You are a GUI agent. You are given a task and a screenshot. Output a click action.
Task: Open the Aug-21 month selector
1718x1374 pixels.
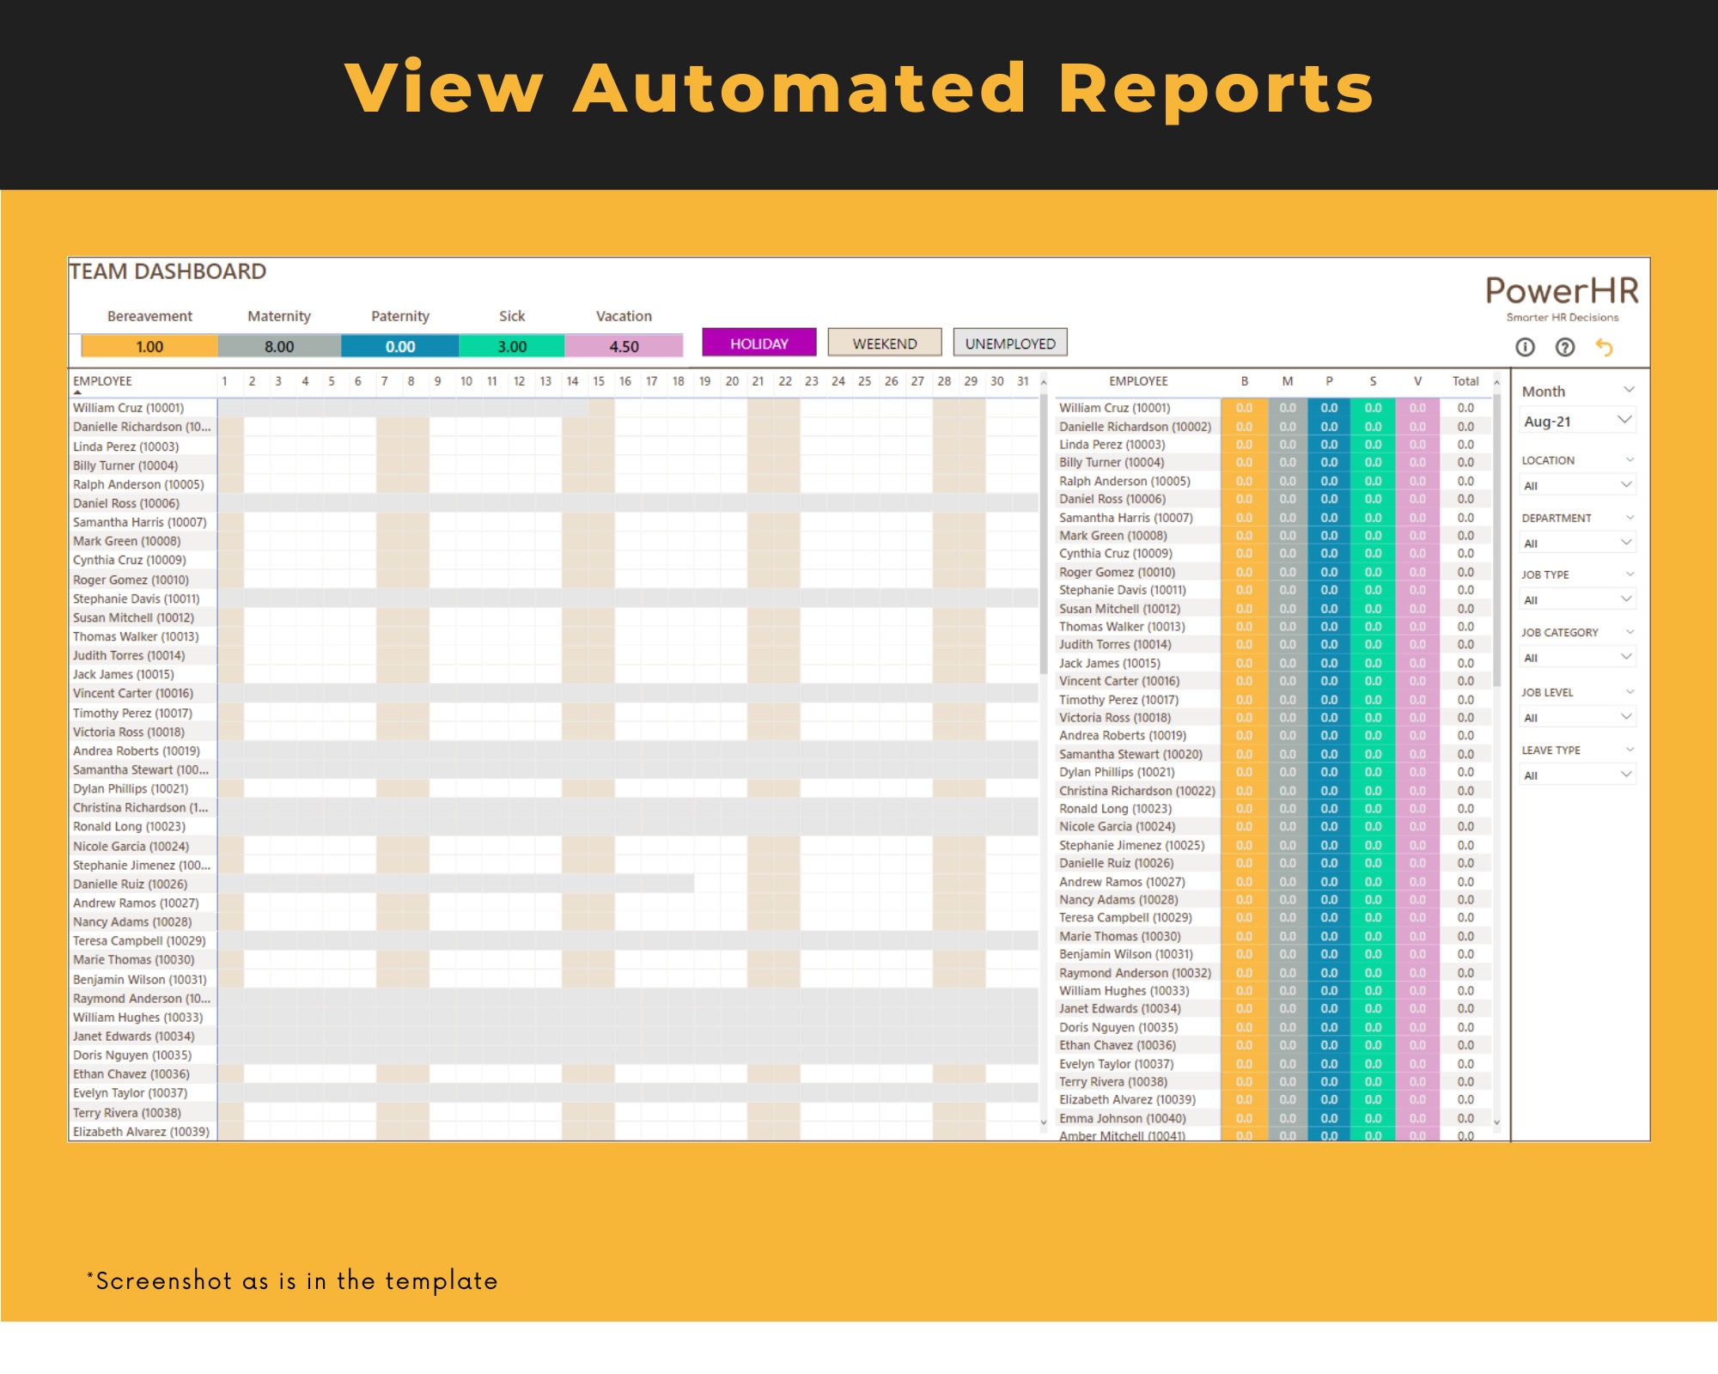(1576, 421)
